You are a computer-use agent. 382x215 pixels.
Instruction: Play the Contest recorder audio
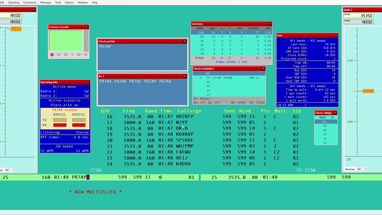coord(72,55)
